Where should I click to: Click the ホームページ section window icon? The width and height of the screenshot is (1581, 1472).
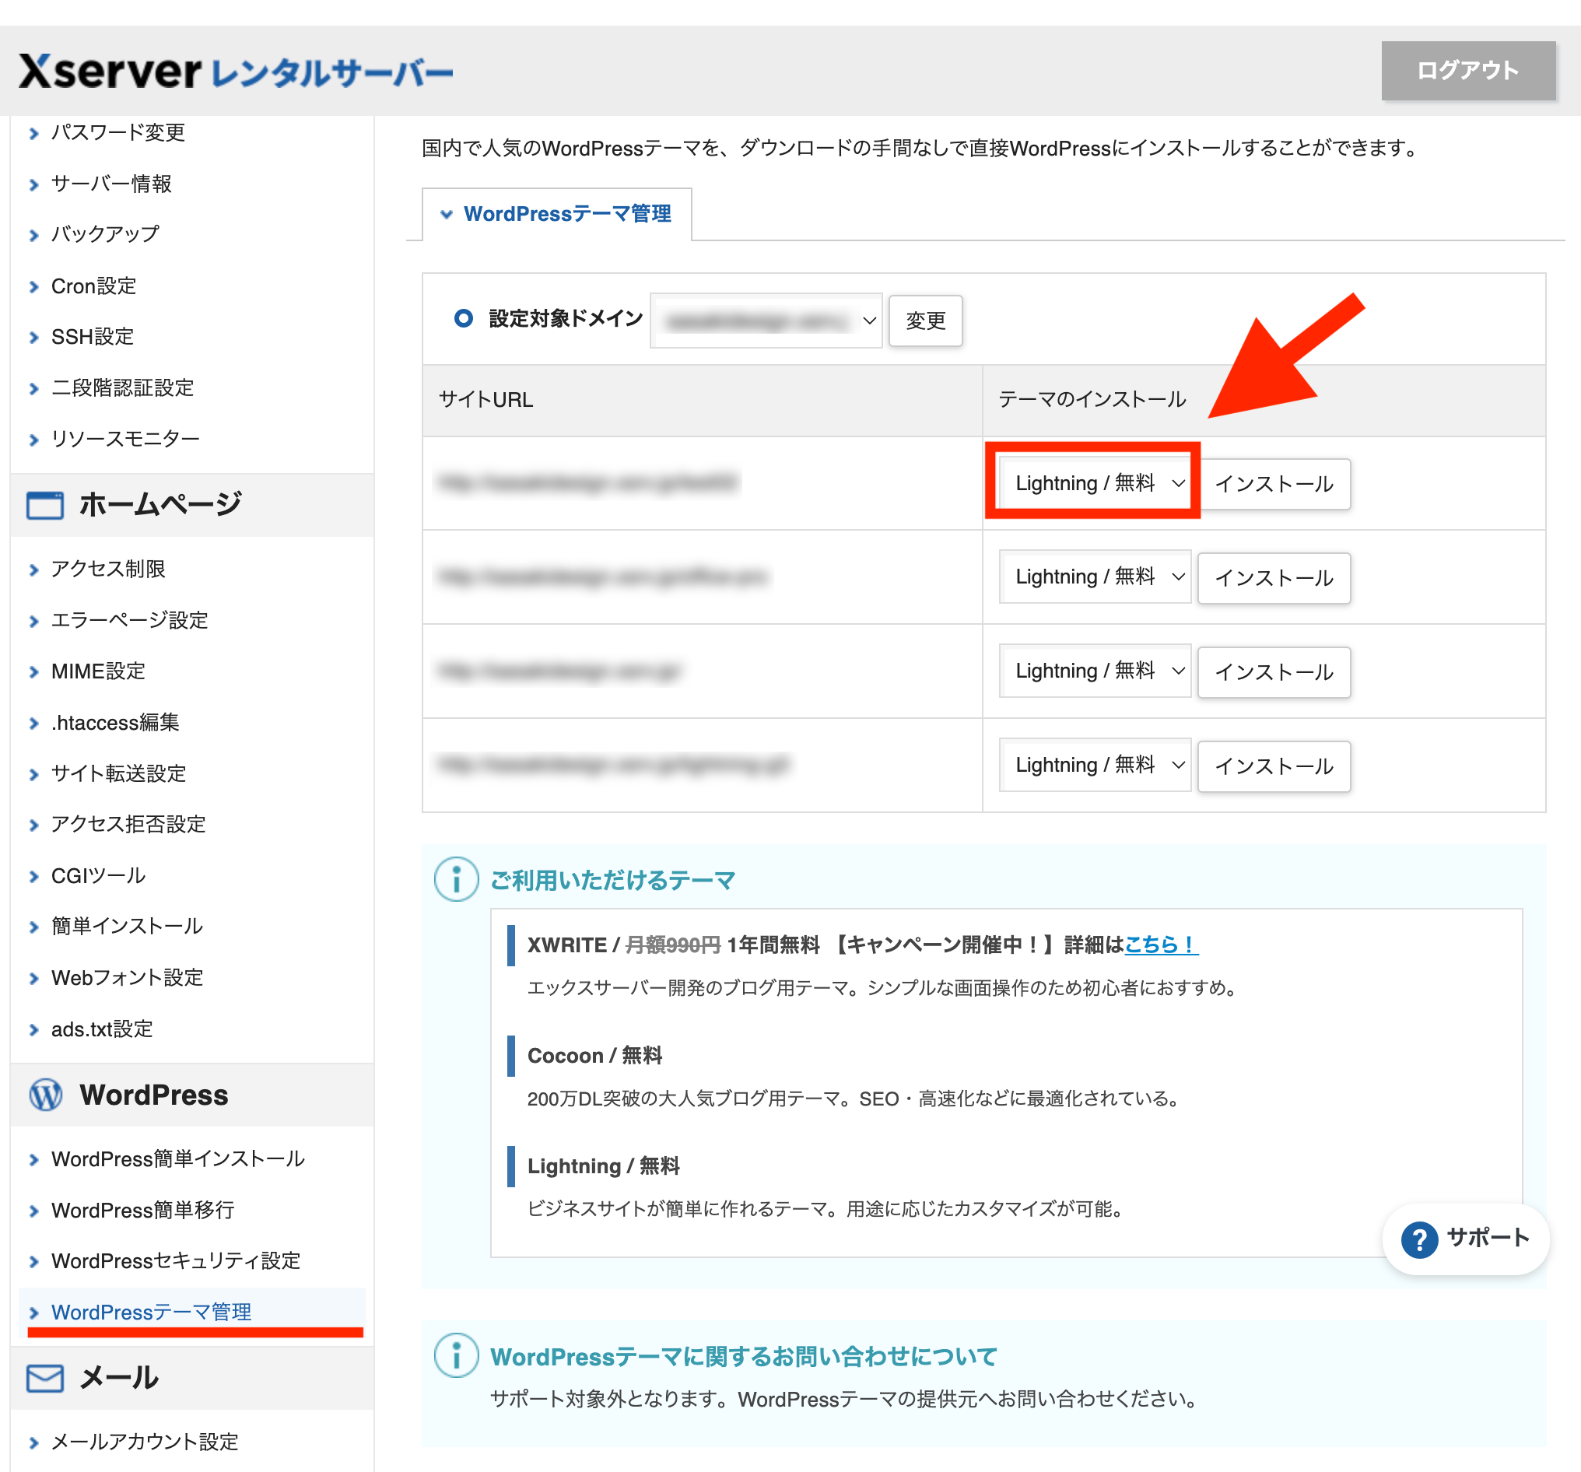(44, 504)
